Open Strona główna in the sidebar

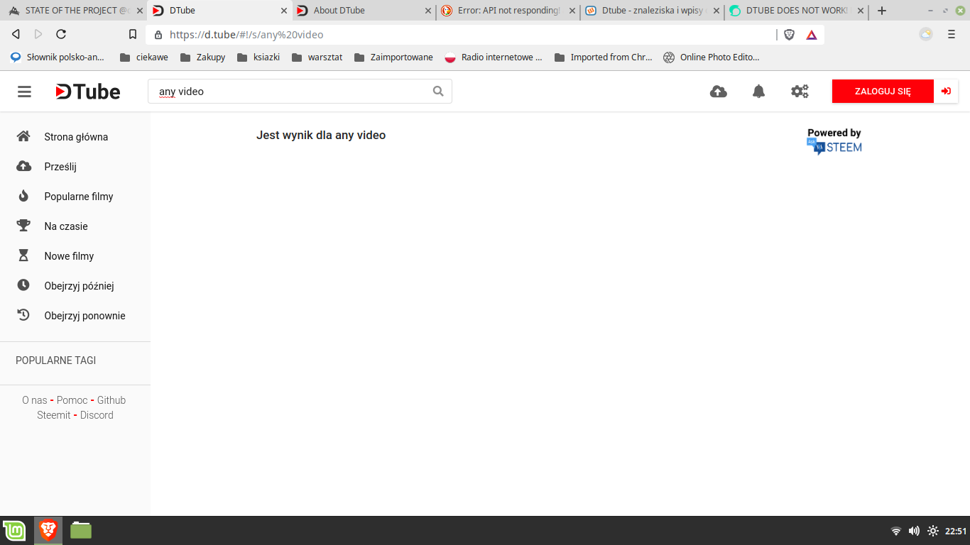click(x=76, y=137)
